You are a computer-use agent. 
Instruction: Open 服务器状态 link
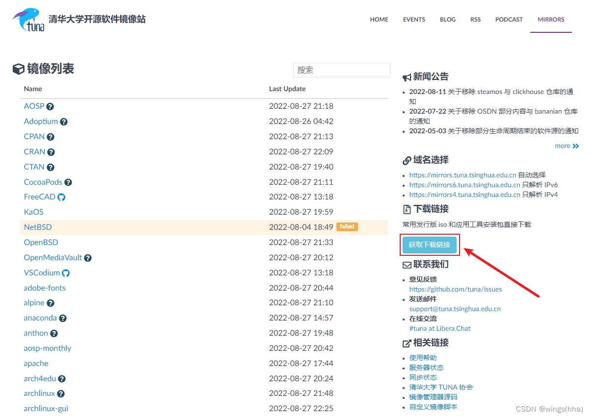click(426, 368)
